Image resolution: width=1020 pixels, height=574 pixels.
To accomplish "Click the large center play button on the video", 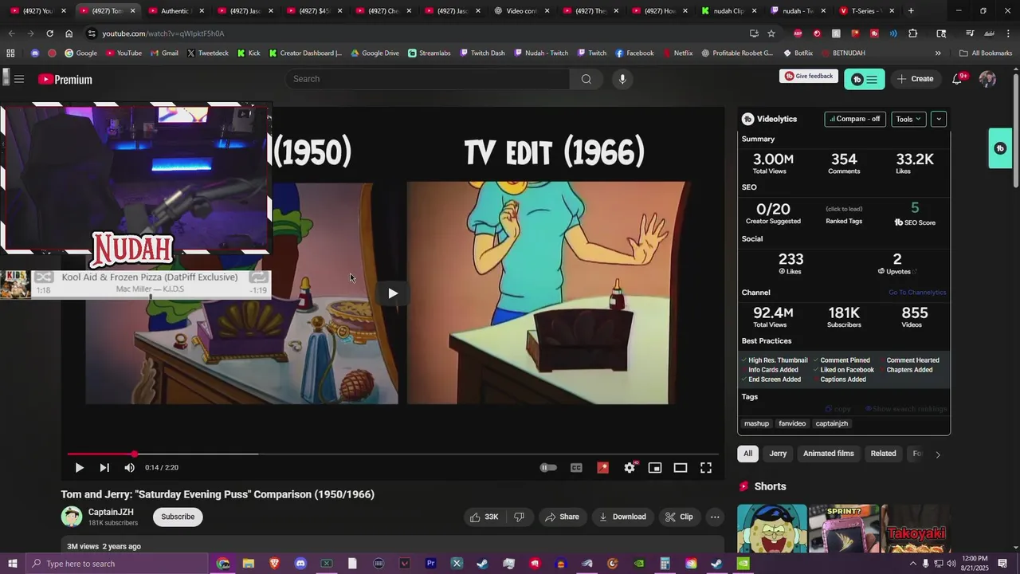I will (393, 293).
